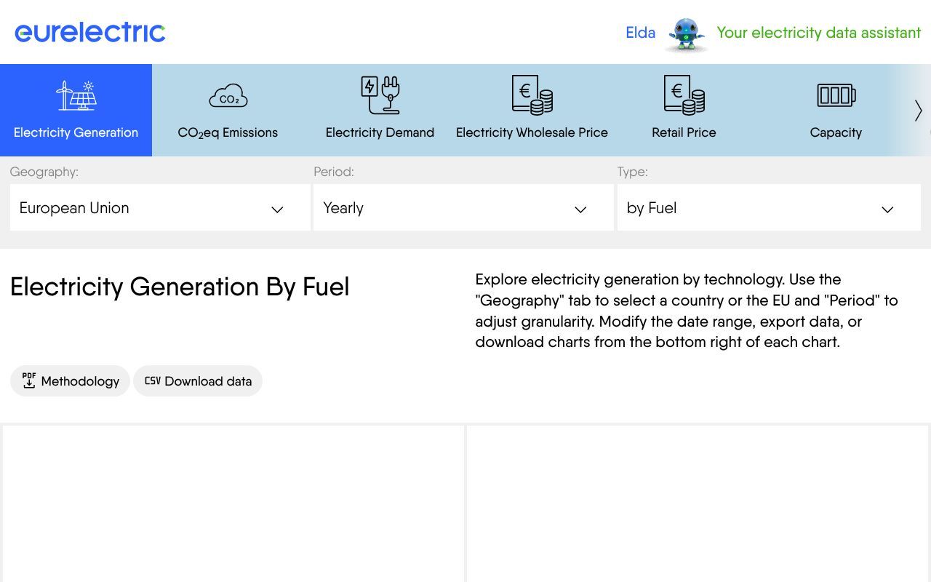Open the Electricity Wholesale Price tab
Screen dimensions: 931x582
pos(532,111)
